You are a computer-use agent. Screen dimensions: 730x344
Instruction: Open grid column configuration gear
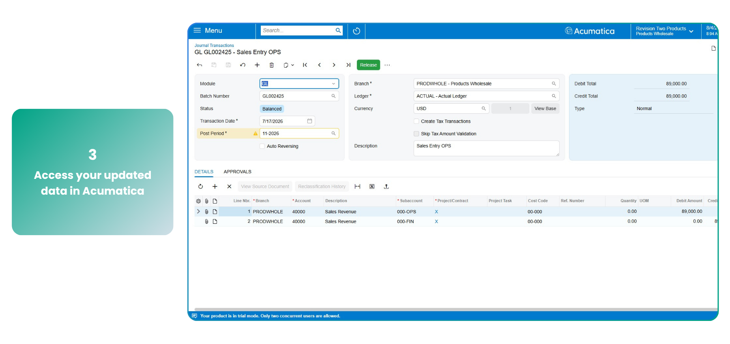pos(198,201)
